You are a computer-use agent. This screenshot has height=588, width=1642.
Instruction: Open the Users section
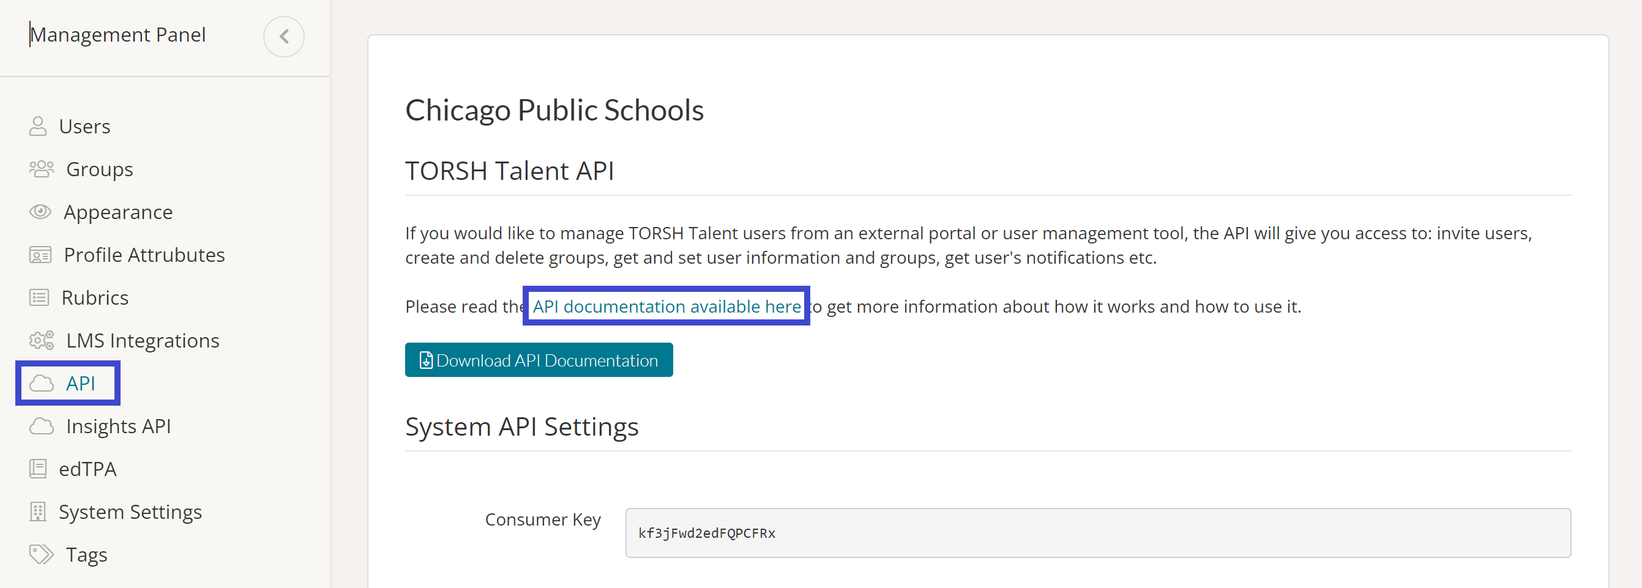[84, 126]
